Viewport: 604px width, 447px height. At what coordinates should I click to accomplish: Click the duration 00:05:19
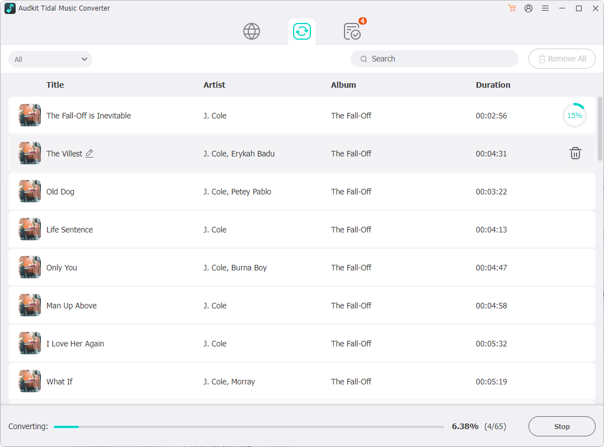(x=491, y=382)
